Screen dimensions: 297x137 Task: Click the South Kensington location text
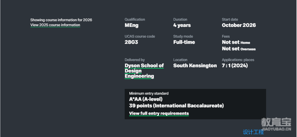[195, 66]
